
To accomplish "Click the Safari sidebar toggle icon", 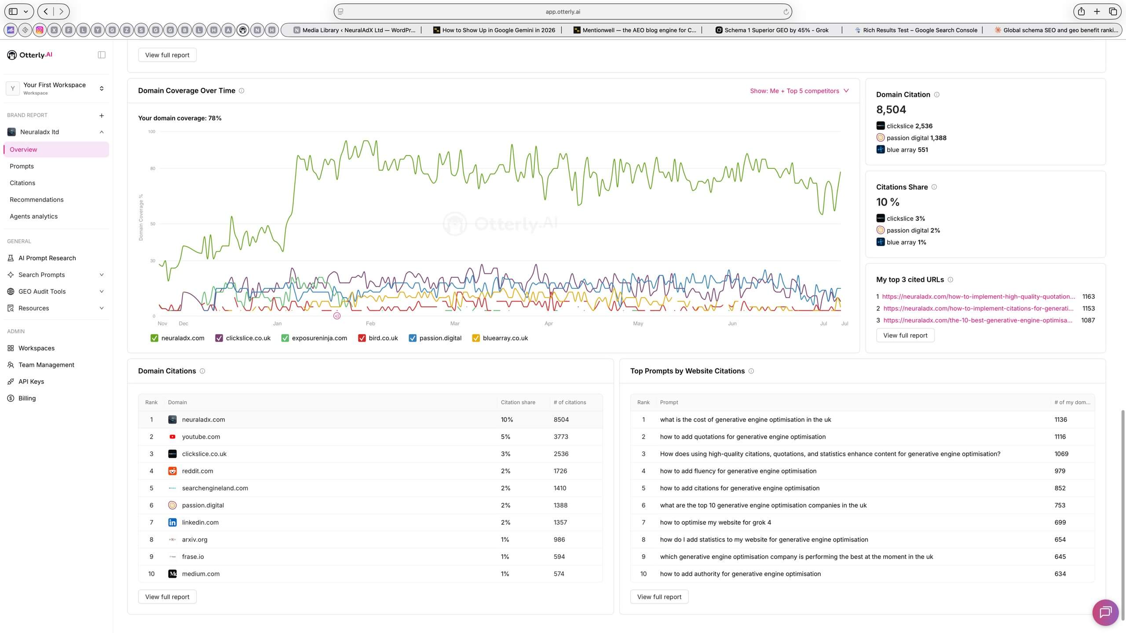I will pos(13,11).
